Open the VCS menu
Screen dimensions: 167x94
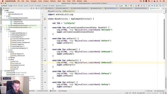point(74,1)
